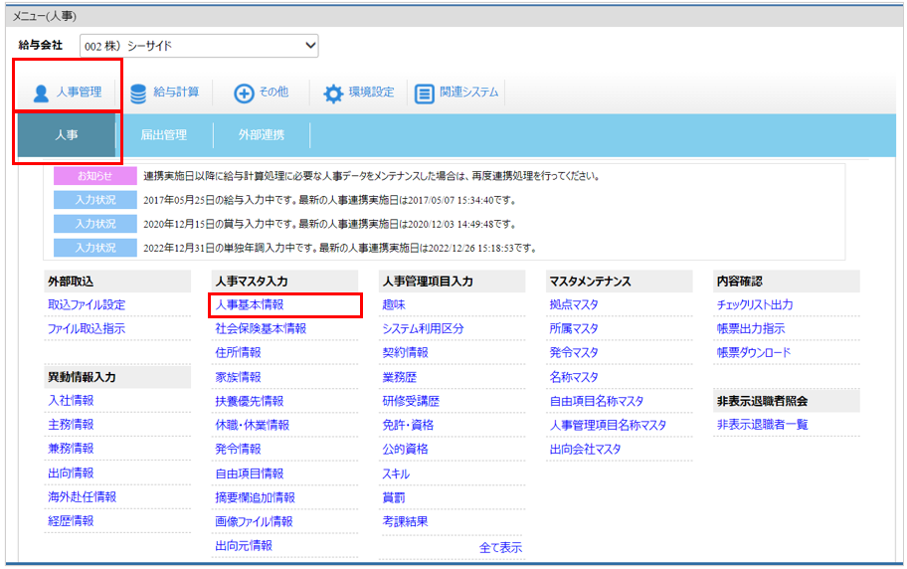Click 入力状況 label for 2017年05月25日 row
This screenshot has height=569, width=907.
pos(95,200)
